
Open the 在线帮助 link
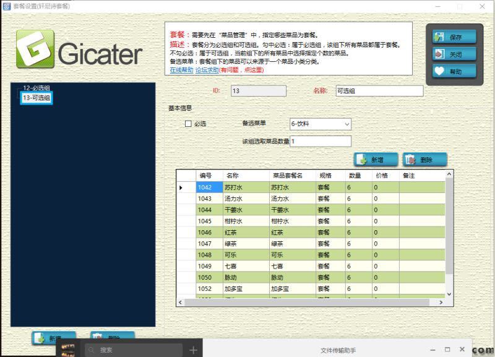coord(181,71)
